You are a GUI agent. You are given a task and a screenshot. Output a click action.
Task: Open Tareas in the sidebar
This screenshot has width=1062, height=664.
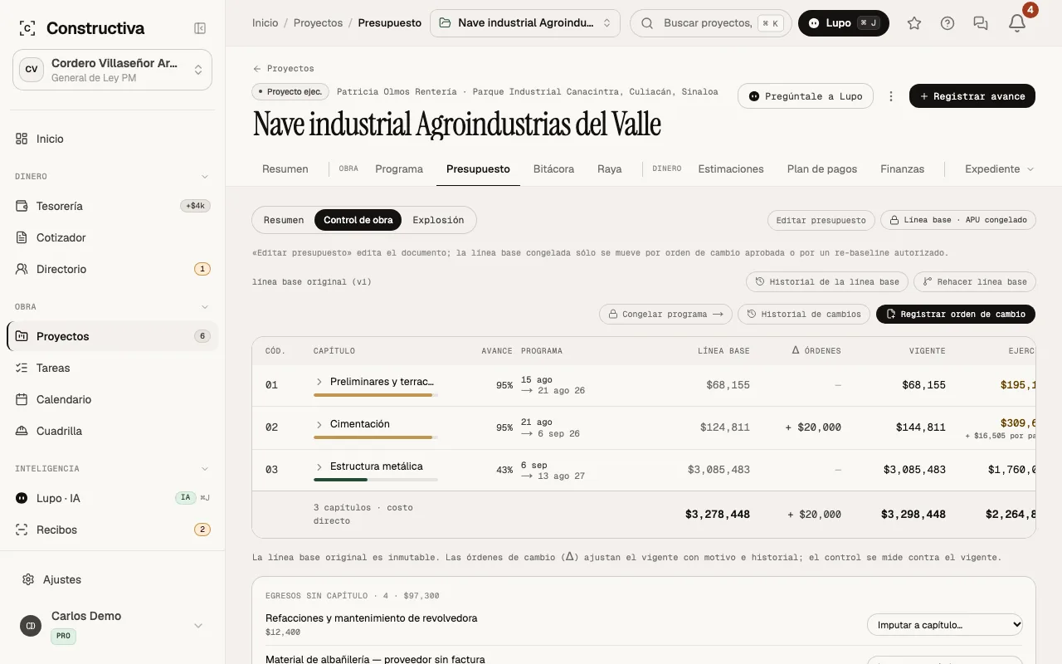[112, 368]
